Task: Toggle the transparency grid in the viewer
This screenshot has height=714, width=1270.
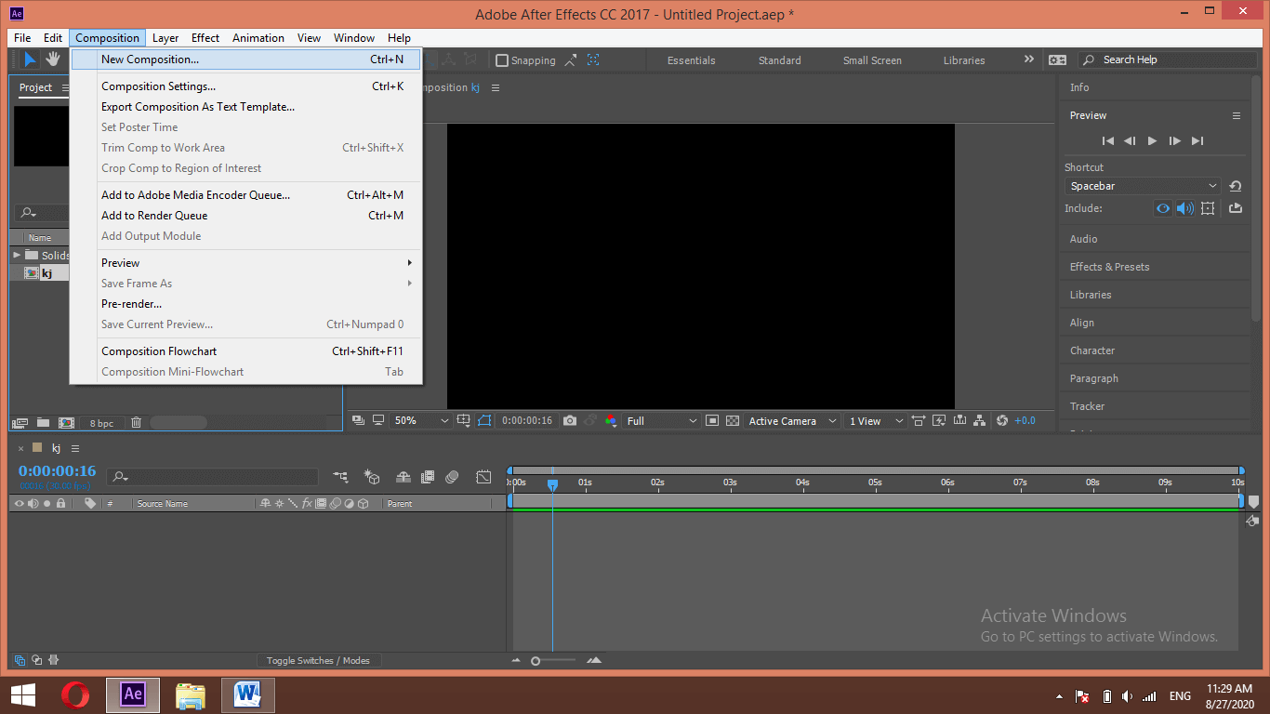Action: [x=734, y=420]
